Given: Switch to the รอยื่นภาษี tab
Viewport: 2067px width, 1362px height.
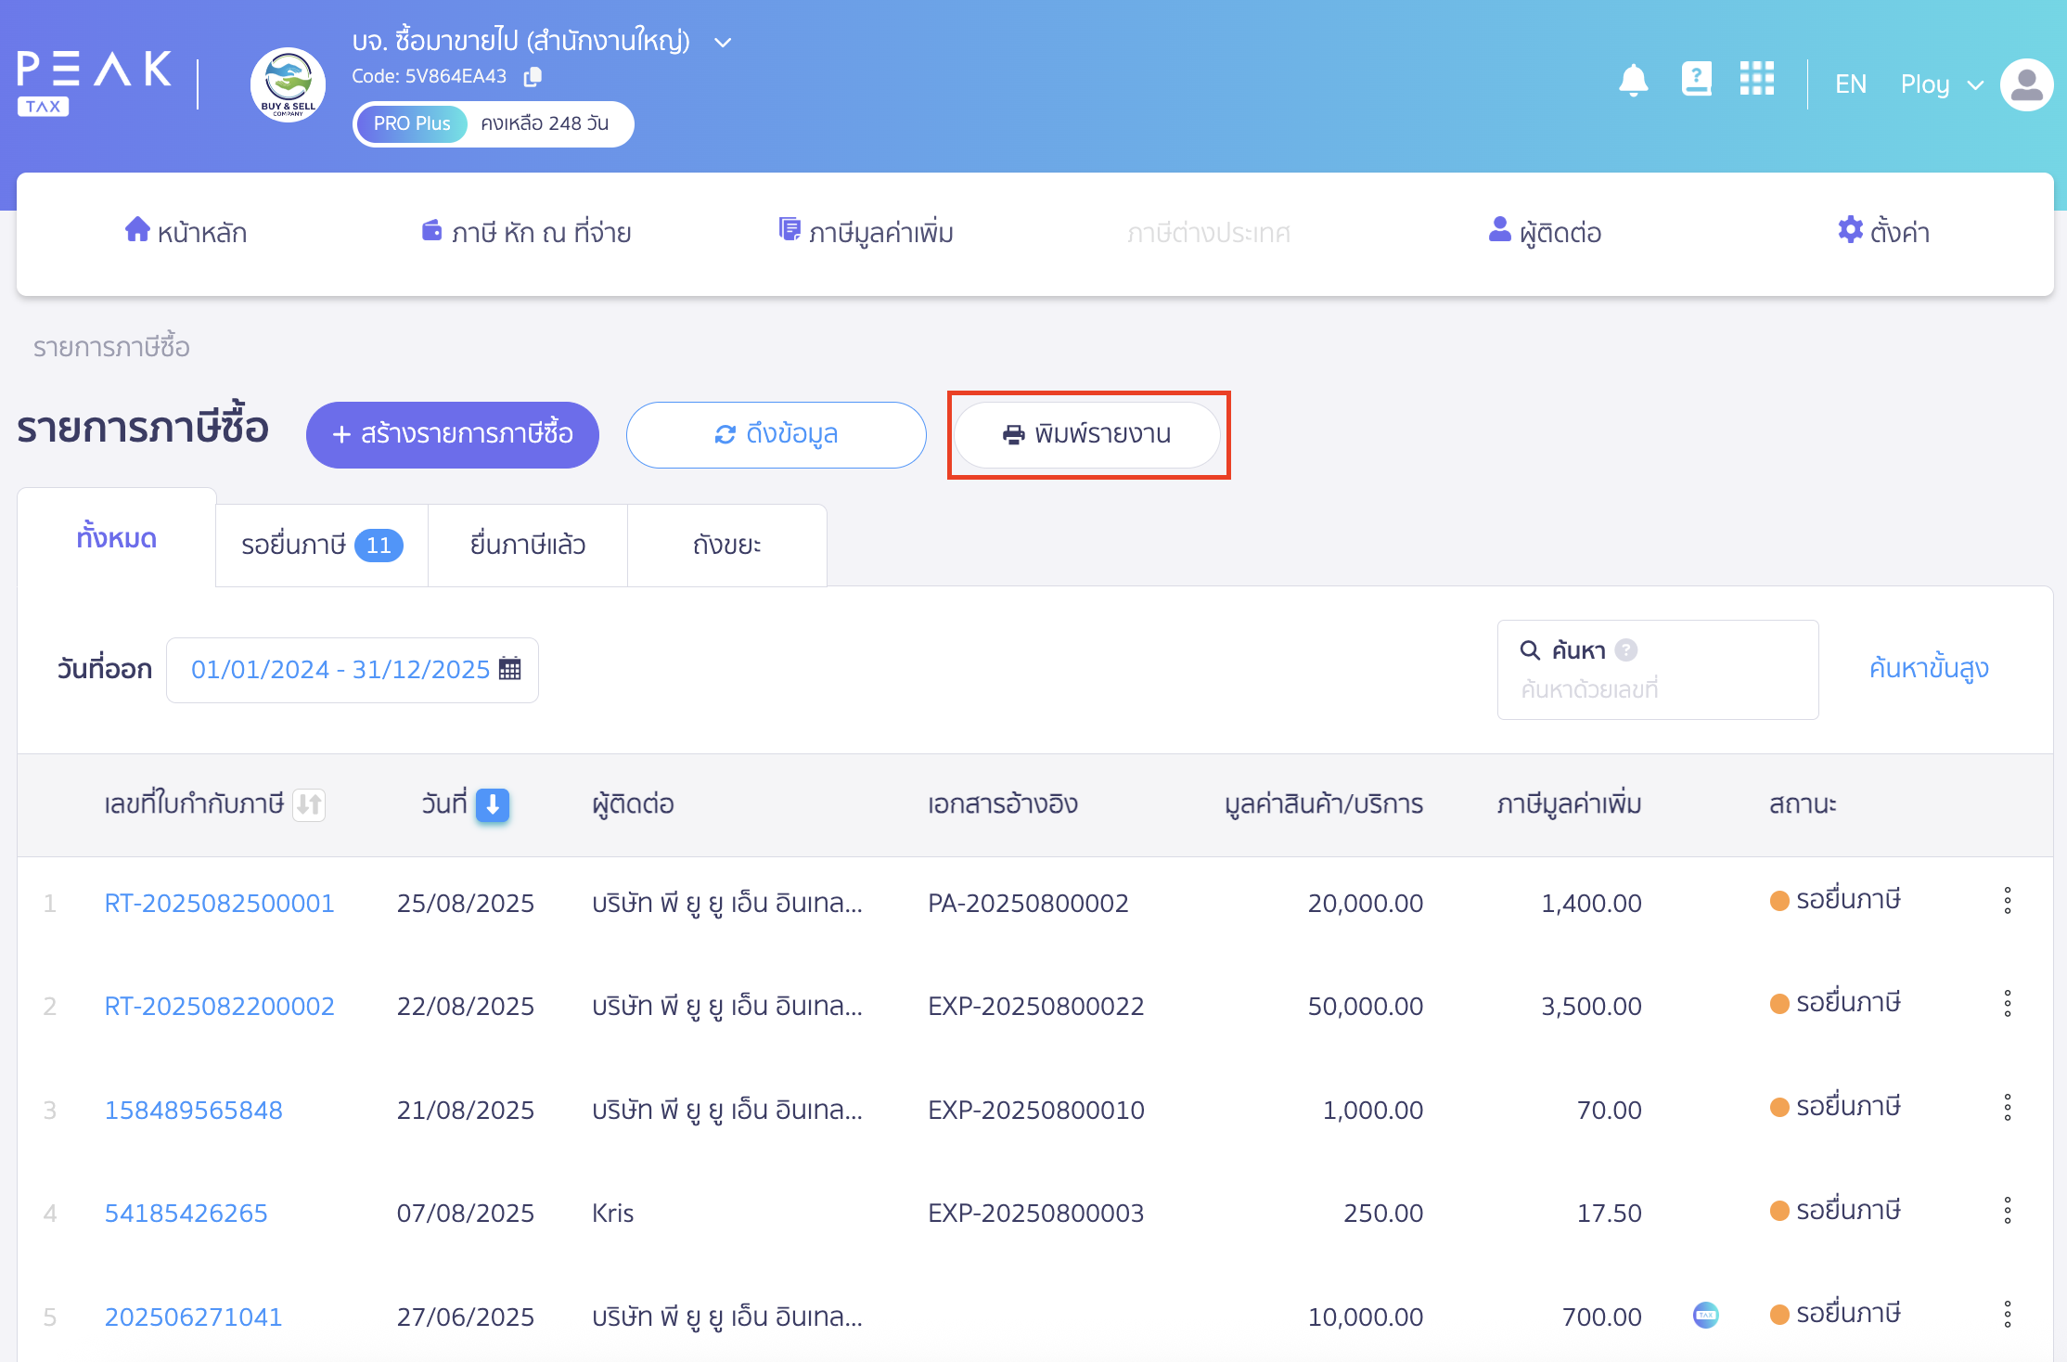Looking at the screenshot, I should pos(321,546).
